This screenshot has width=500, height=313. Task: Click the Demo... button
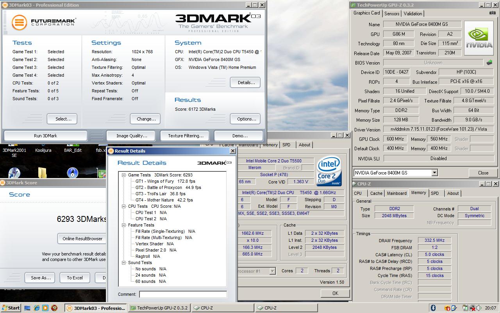239,136
